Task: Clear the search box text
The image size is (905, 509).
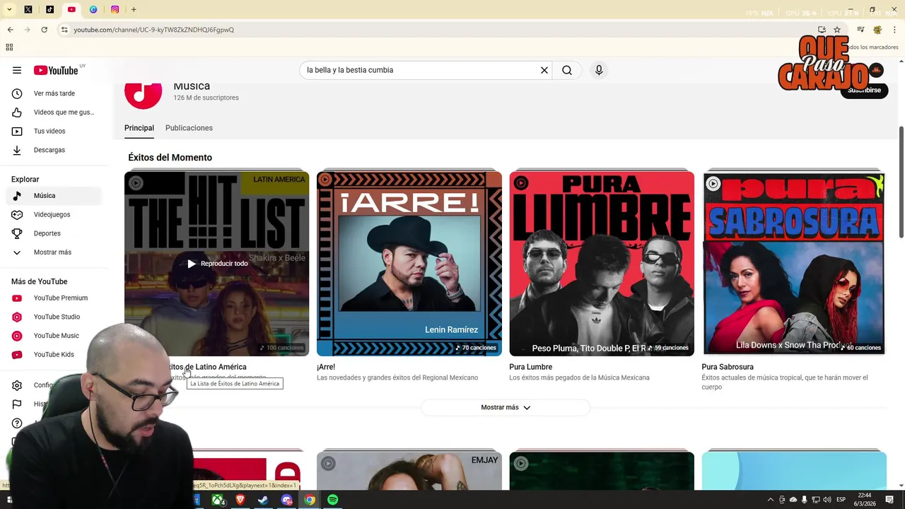Action: pyautogui.click(x=544, y=70)
